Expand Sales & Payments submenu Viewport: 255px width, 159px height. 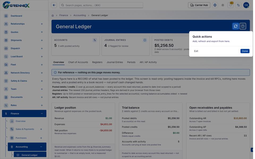41,129
